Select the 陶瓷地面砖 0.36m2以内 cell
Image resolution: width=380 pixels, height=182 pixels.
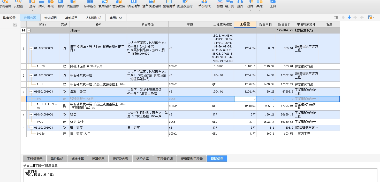click(98, 67)
